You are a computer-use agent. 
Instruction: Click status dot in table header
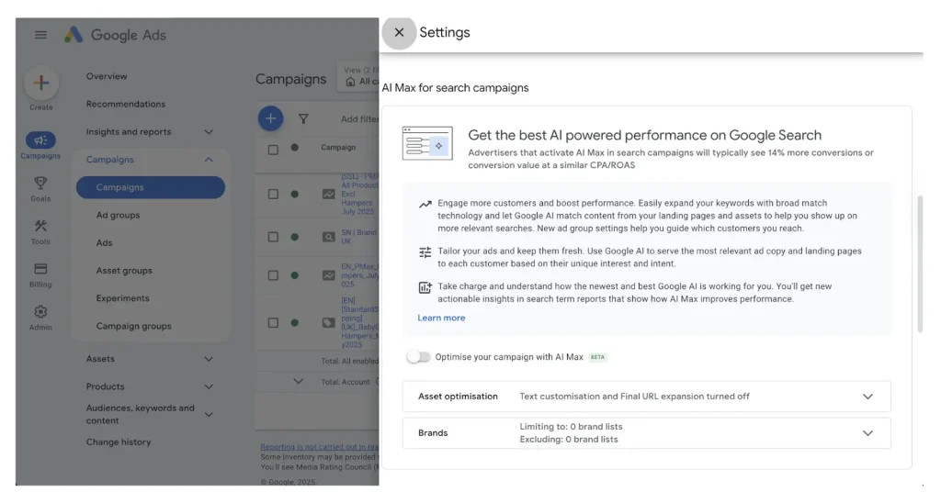pos(295,148)
